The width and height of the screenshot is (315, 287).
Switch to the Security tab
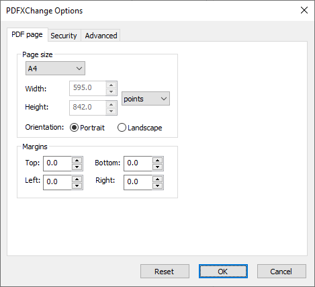[64, 36]
